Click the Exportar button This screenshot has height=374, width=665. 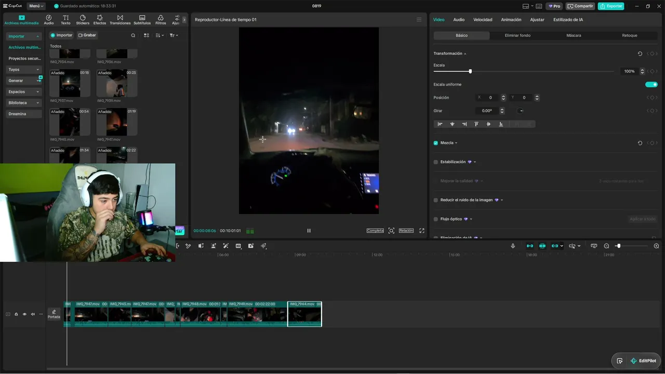pyautogui.click(x=611, y=6)
